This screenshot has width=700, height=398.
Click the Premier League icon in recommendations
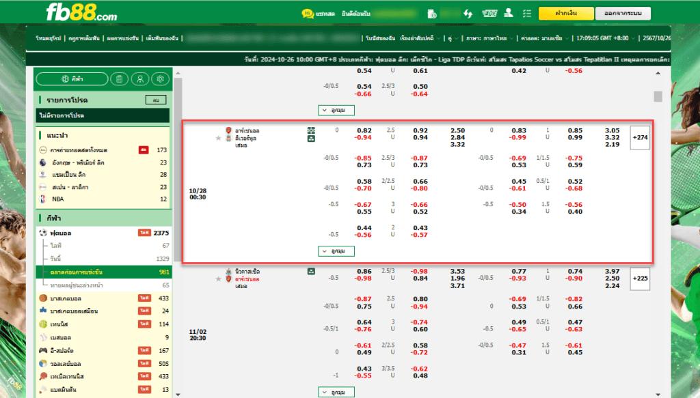pyautogui.click(x=43, y=162)
